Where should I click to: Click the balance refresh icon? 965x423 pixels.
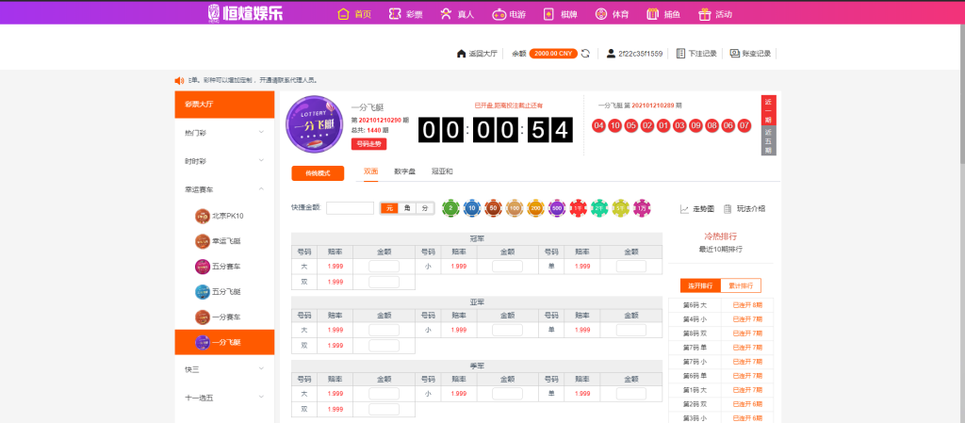(585, 54)
